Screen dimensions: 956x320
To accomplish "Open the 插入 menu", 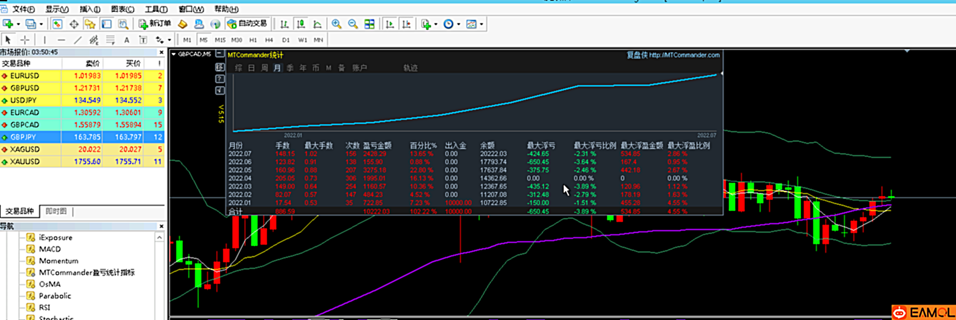I will (90, 9).
